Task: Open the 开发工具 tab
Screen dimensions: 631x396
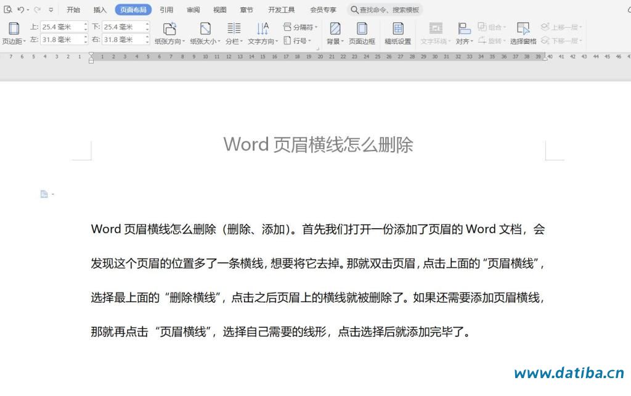Action: [281, 10]
